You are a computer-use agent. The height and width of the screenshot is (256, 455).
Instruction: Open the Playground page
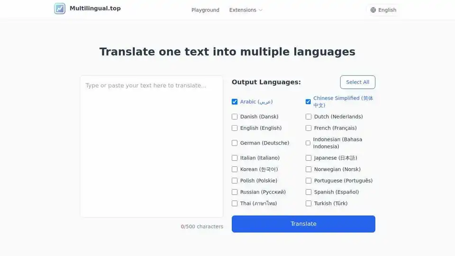205,10
